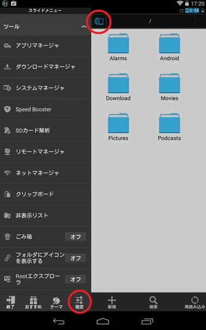Tap the ネットマネージャ wifi icon
The image size is (206, 330).
pyautogui.click(x=8, y=173)
